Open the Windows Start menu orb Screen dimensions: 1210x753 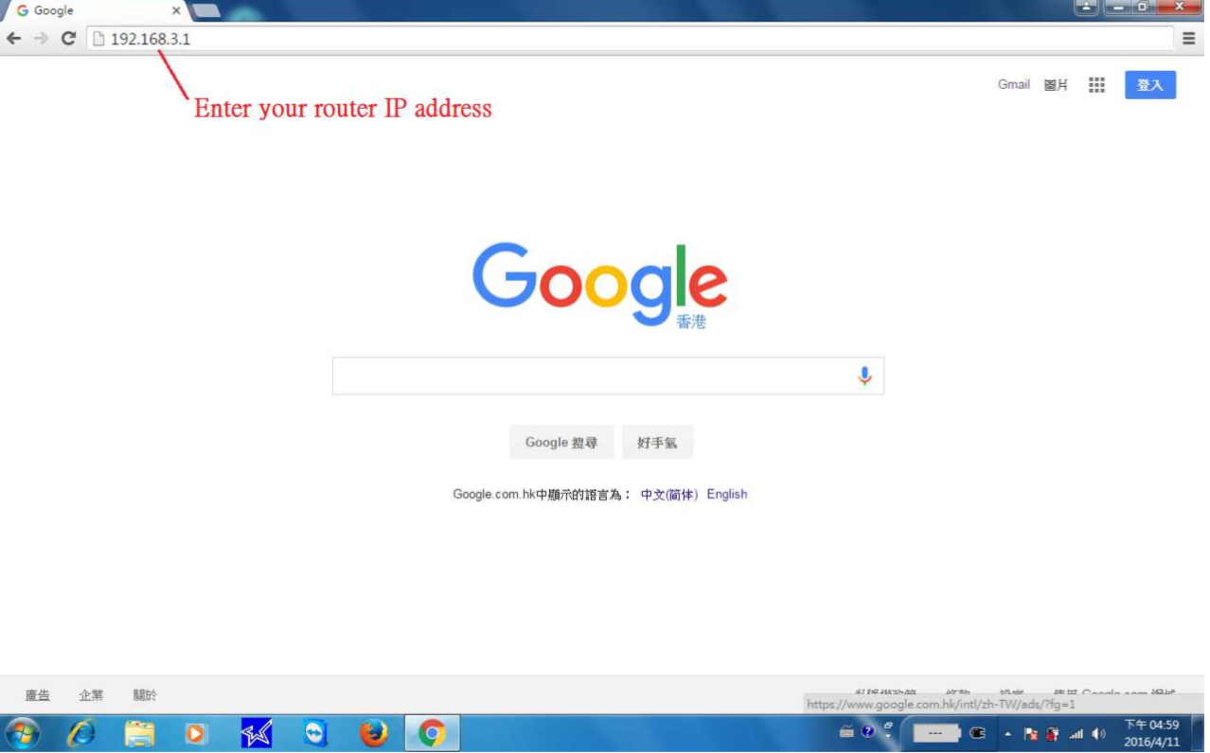(x=23, y=733)
